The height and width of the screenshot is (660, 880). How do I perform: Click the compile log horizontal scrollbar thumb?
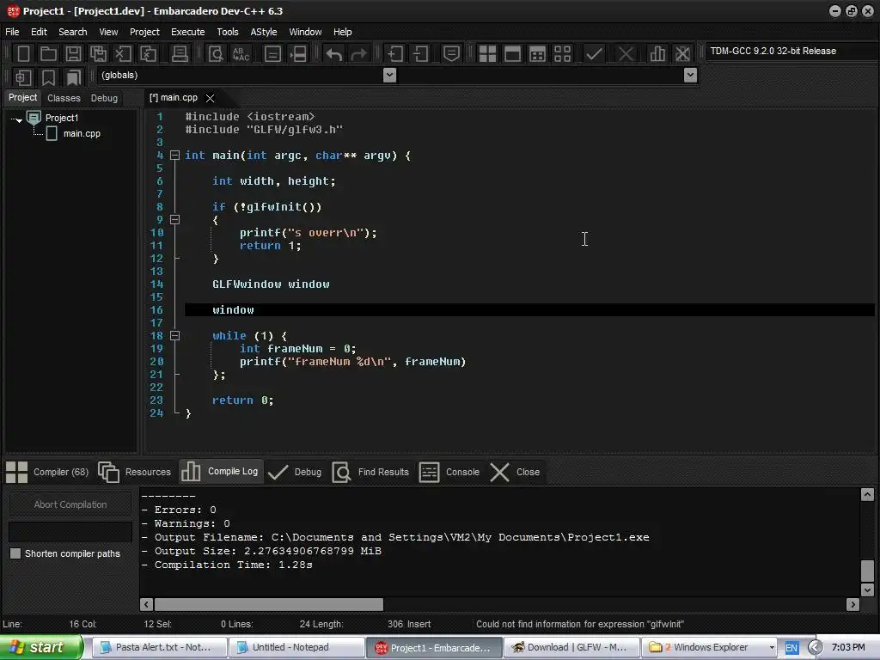pyautogui.click(x=269, y=604)
